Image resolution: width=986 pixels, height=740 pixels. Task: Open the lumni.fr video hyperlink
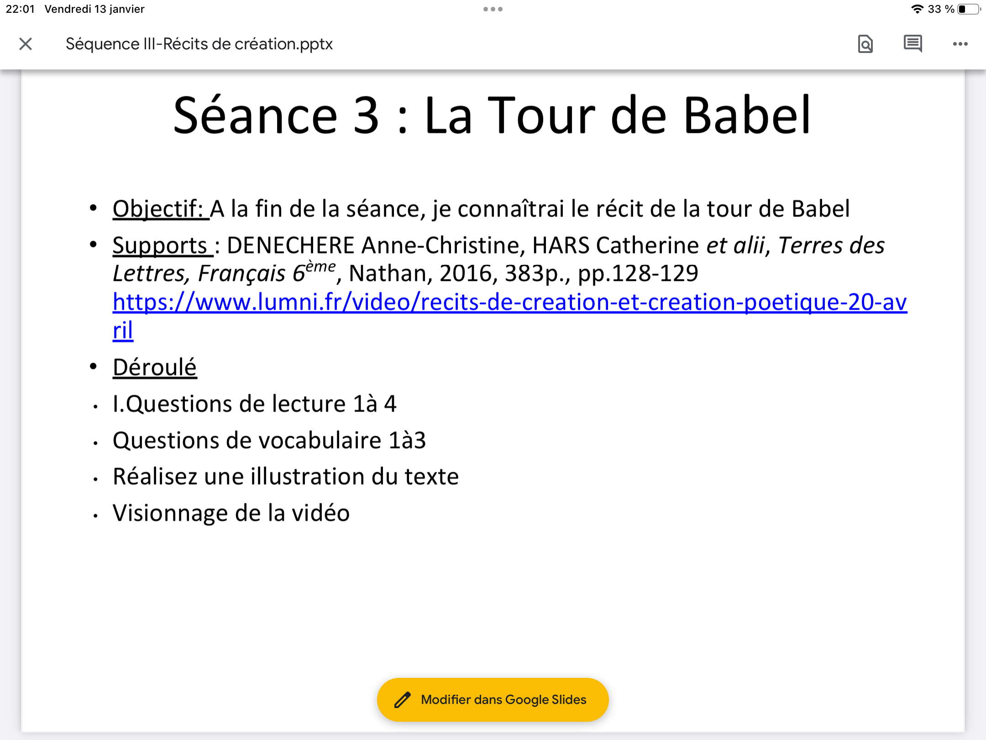click(509, 302)
